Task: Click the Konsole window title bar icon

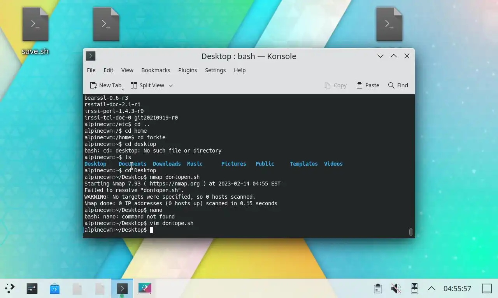Action: point(91,56)
